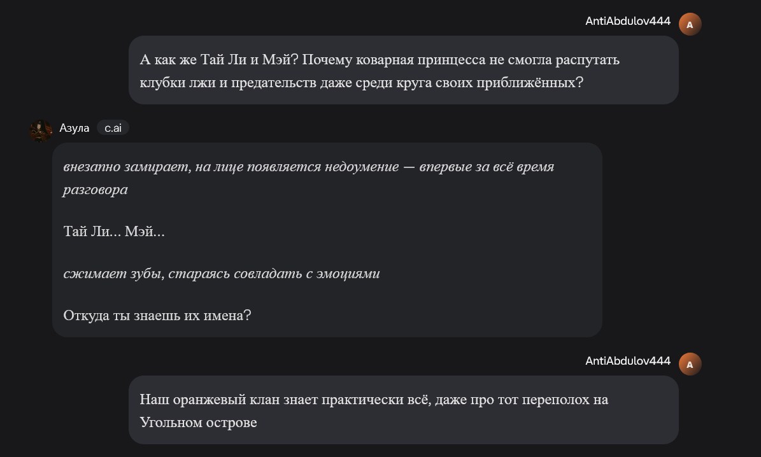This screenshot has width=761, height=457.
Task: Click the text "А как же Тай Ли и Мэй?"
Action: tap(219, 60)
